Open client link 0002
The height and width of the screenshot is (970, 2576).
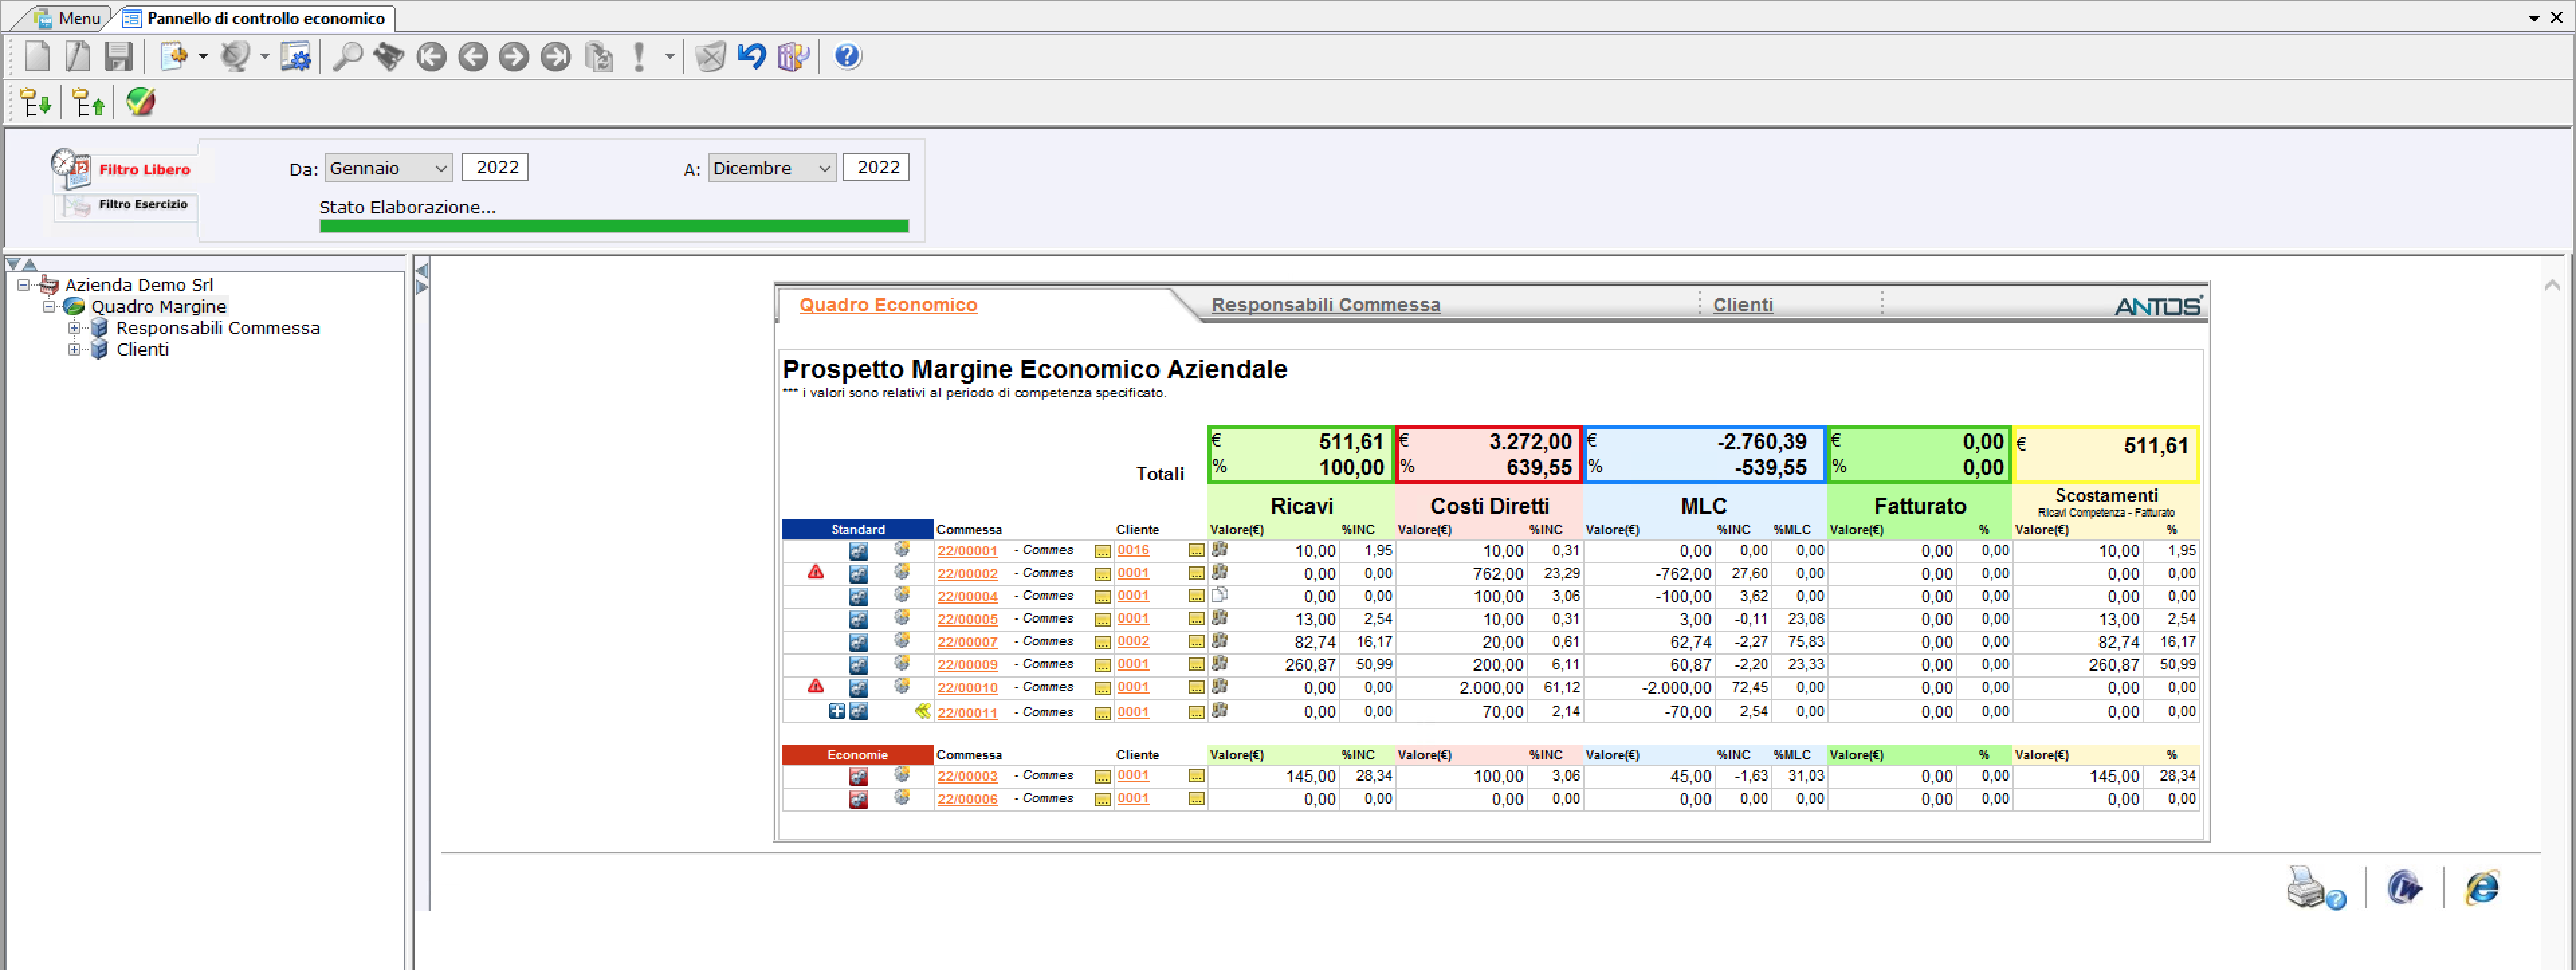1133,641
